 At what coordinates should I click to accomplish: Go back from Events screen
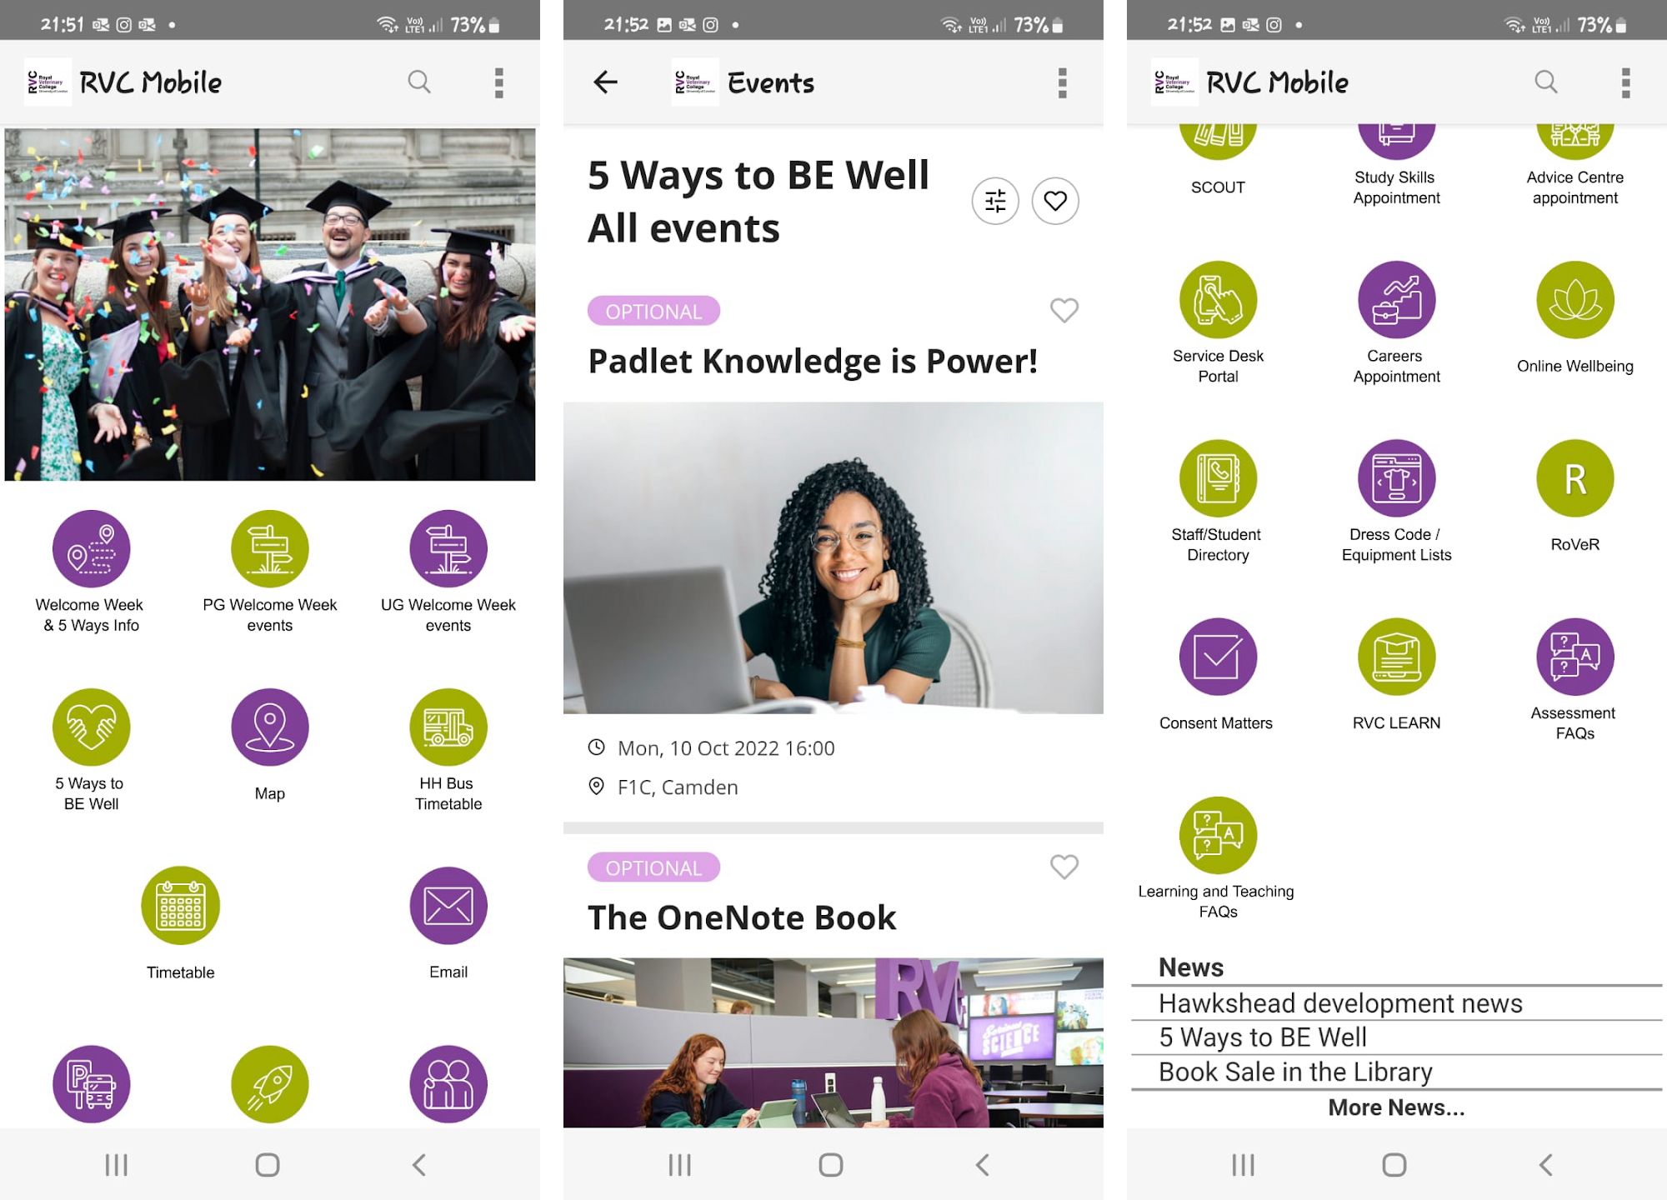pyautogui.click(x=606, y=82)
